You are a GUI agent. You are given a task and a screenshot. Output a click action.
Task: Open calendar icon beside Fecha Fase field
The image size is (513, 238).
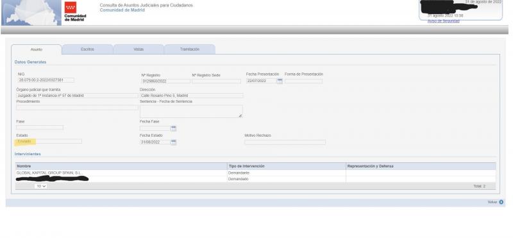point(173,128)
